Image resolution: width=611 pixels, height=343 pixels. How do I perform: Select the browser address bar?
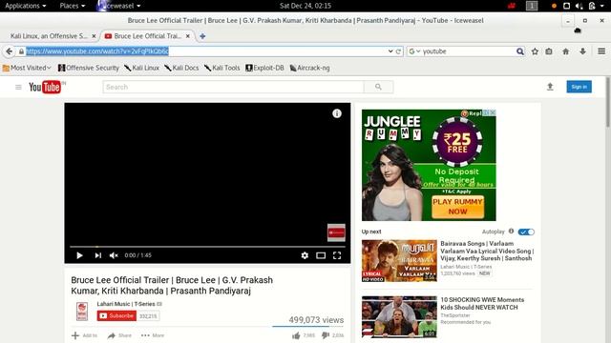click(x=206, y=51)
